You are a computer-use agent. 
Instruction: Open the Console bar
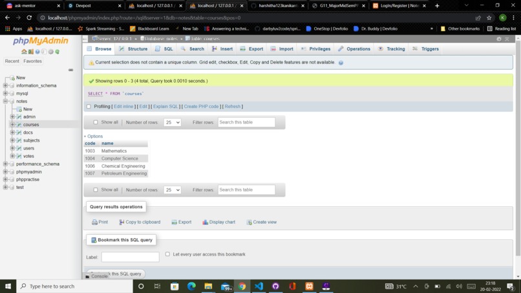tap(96, 276)
